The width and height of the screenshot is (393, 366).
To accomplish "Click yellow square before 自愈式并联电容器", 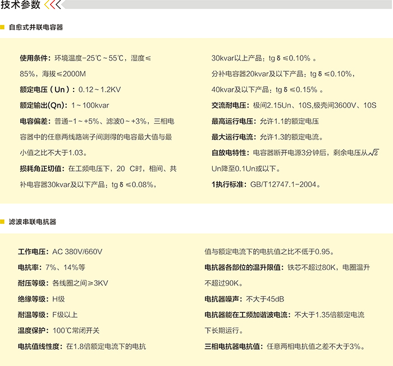I will [x=3, y=27].
